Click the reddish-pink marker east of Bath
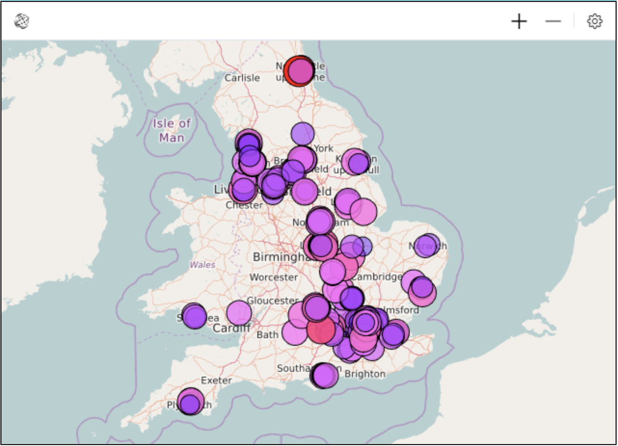 (x=321, y=331)
